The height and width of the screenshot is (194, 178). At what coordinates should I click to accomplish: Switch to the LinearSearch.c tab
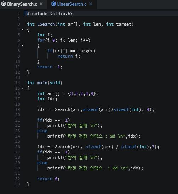pos(72,4)
